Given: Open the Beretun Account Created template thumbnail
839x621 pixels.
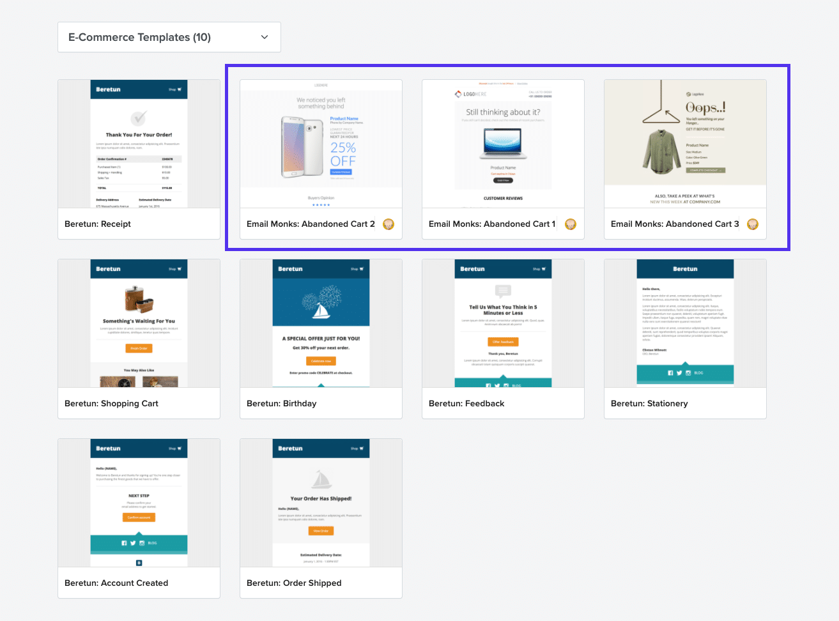Looking at the screenshot, I should coord(139,503).
